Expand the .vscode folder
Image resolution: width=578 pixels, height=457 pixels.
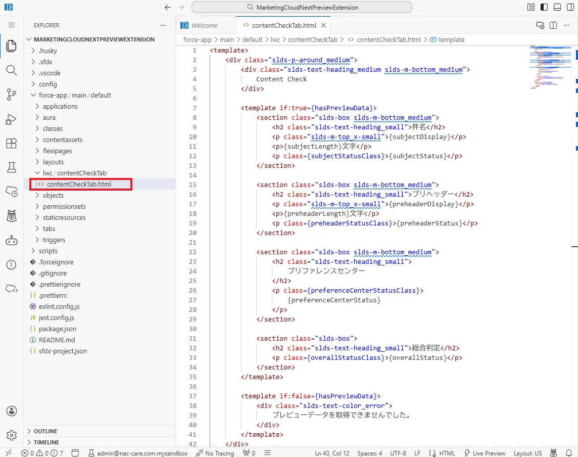tap(99, 73)
